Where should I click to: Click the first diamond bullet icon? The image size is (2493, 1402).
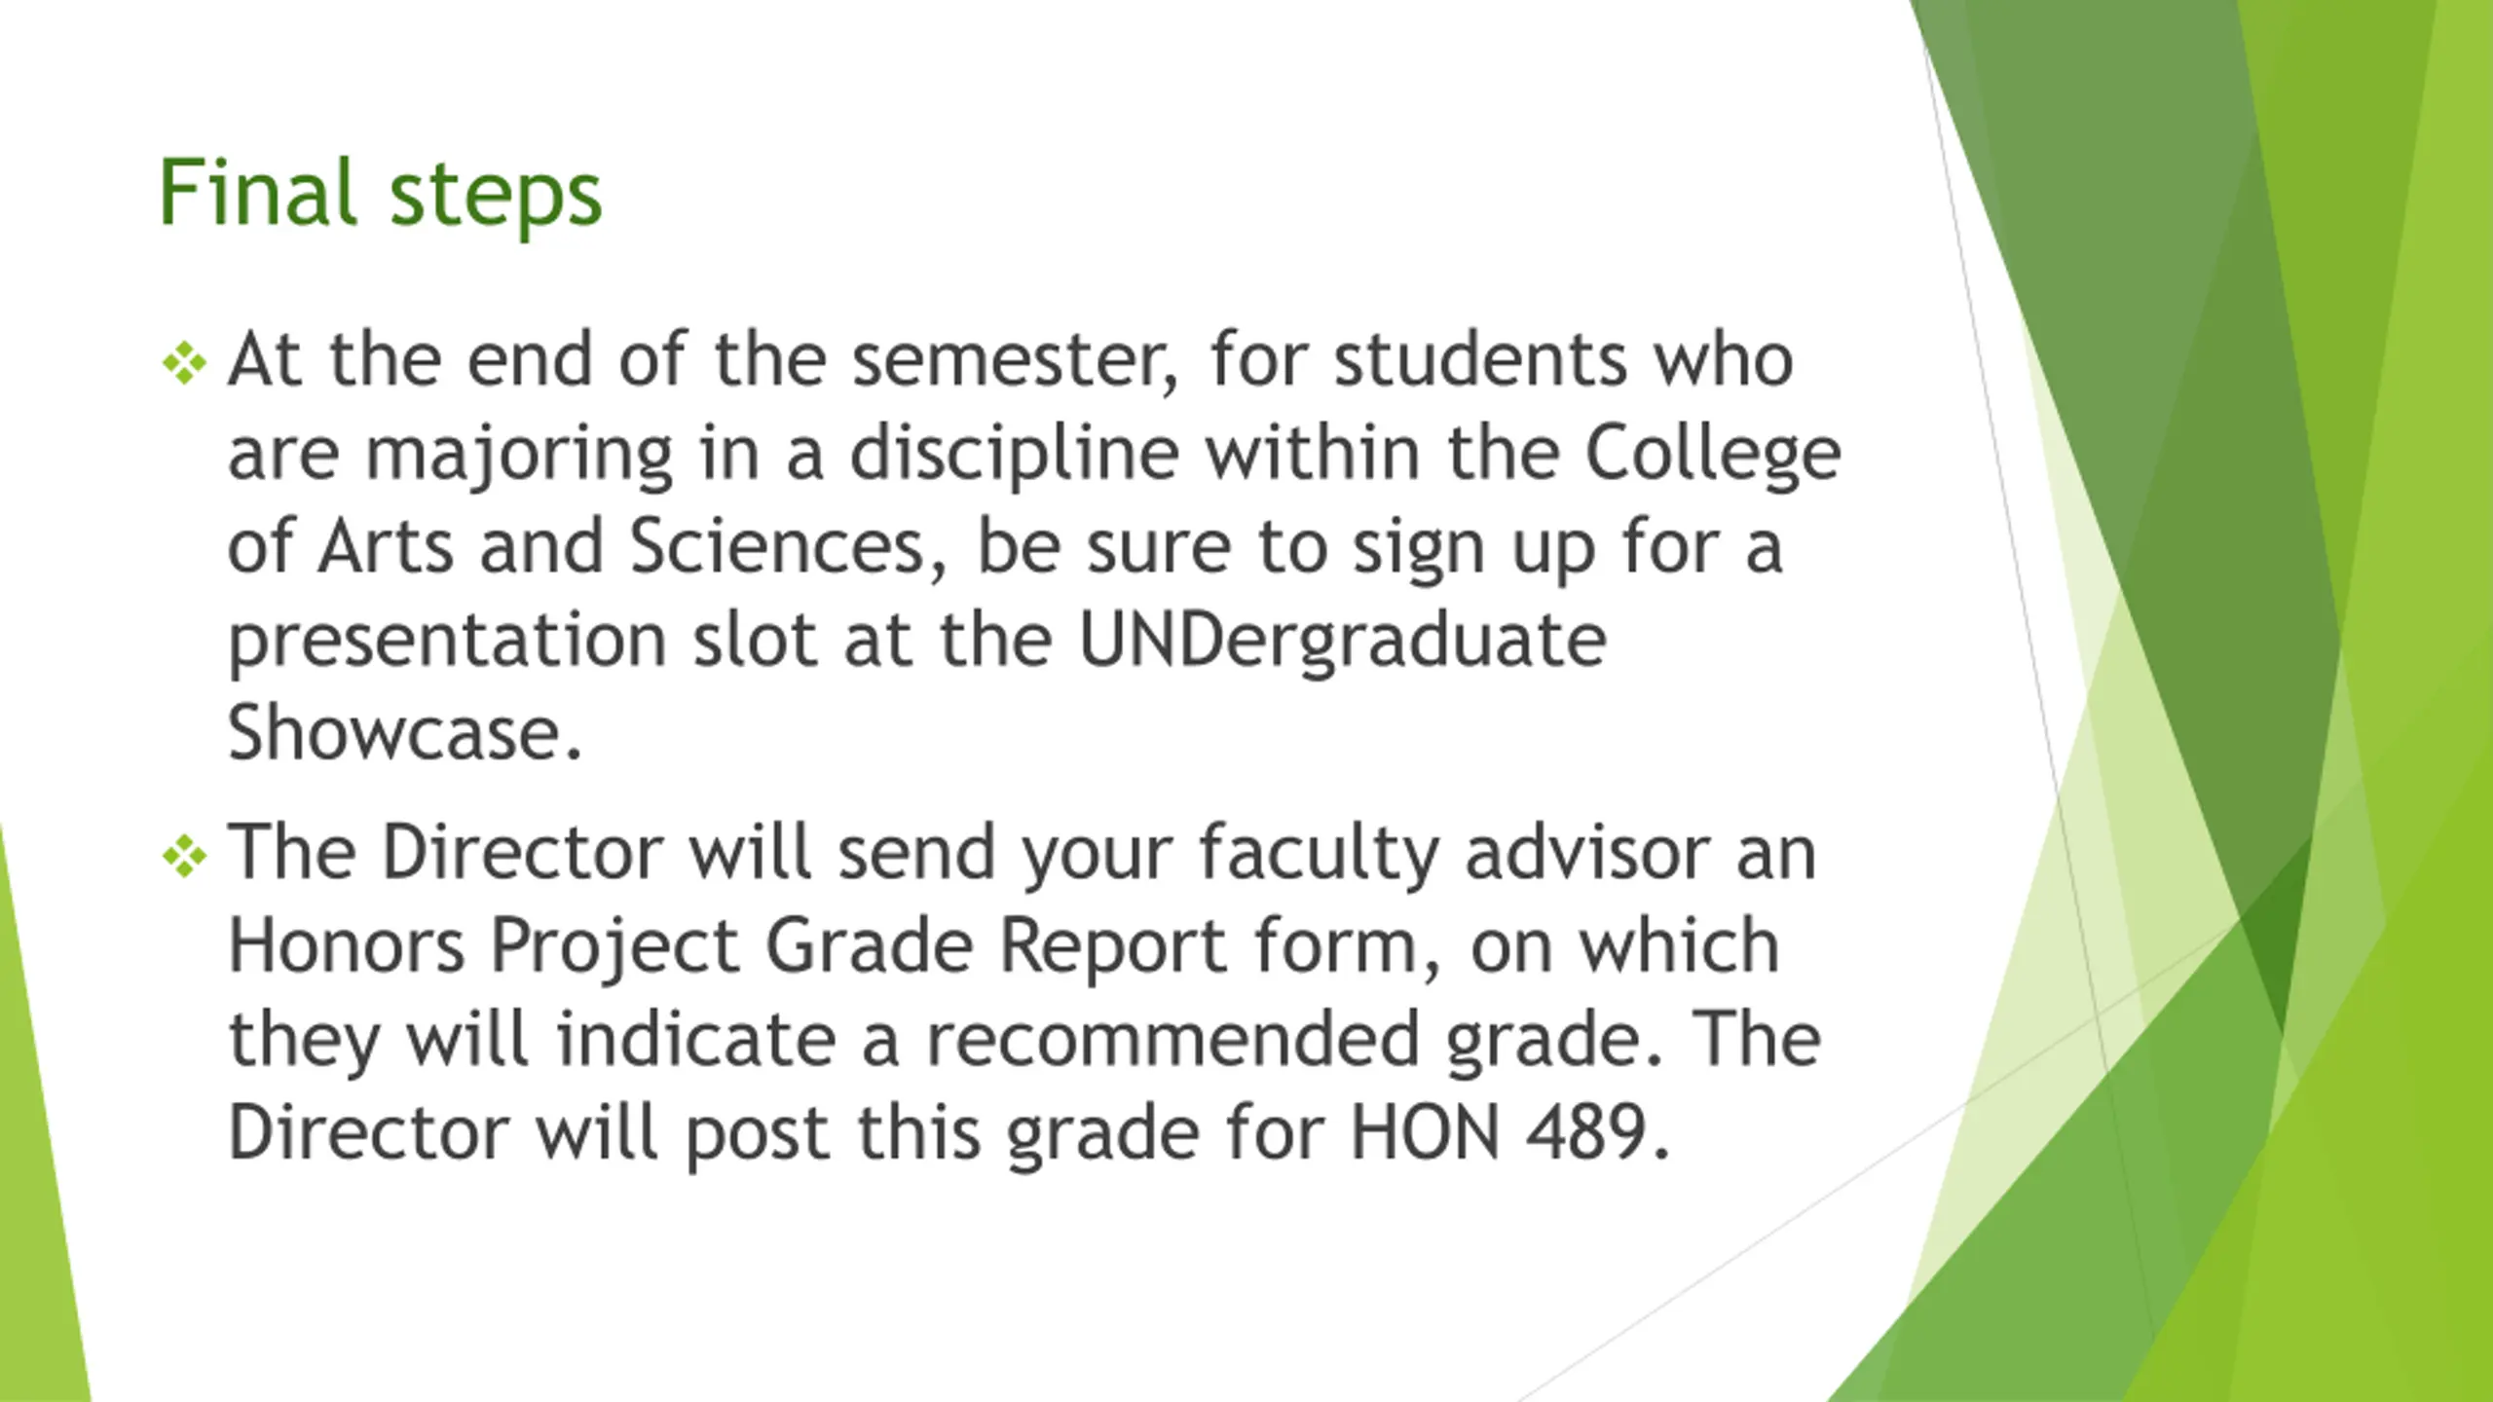tap(185, 364)
